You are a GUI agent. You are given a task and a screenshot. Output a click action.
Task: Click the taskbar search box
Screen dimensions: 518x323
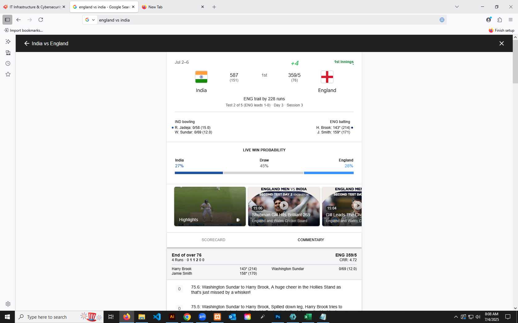point(59,317)
